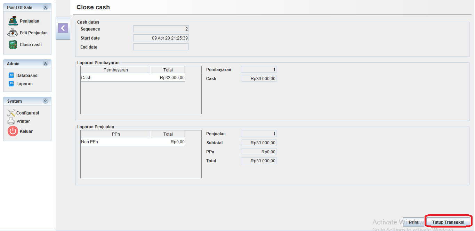Image resolution: width=475 pixels, height=231 pixels.
Task: Click the End date field
Action: (161, 47)
